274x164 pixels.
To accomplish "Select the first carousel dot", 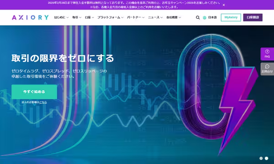I will pyautogui.click(x=261, y=158).
